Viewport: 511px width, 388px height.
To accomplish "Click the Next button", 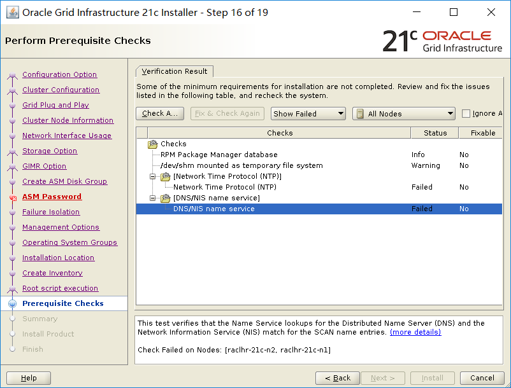I will point(382,378).
